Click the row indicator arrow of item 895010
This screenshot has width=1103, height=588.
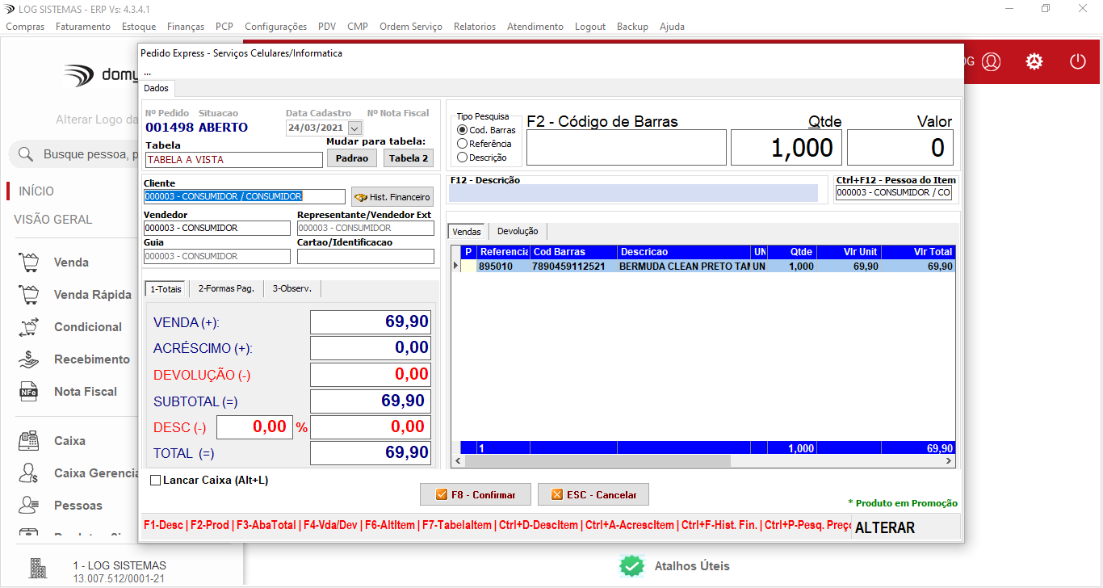455,266
